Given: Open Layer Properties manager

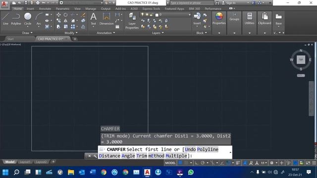Looking at the screenshot, I should tap(132, 21).
